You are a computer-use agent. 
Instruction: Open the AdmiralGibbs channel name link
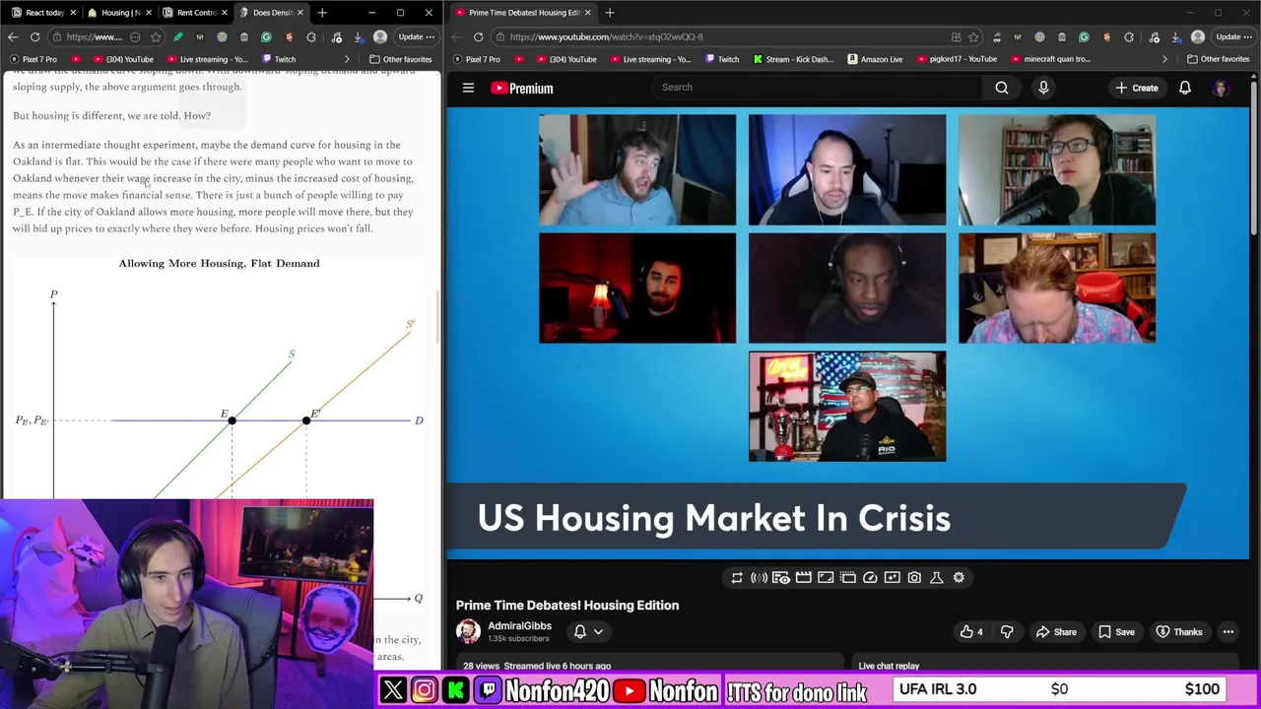(x=519, y=626)
